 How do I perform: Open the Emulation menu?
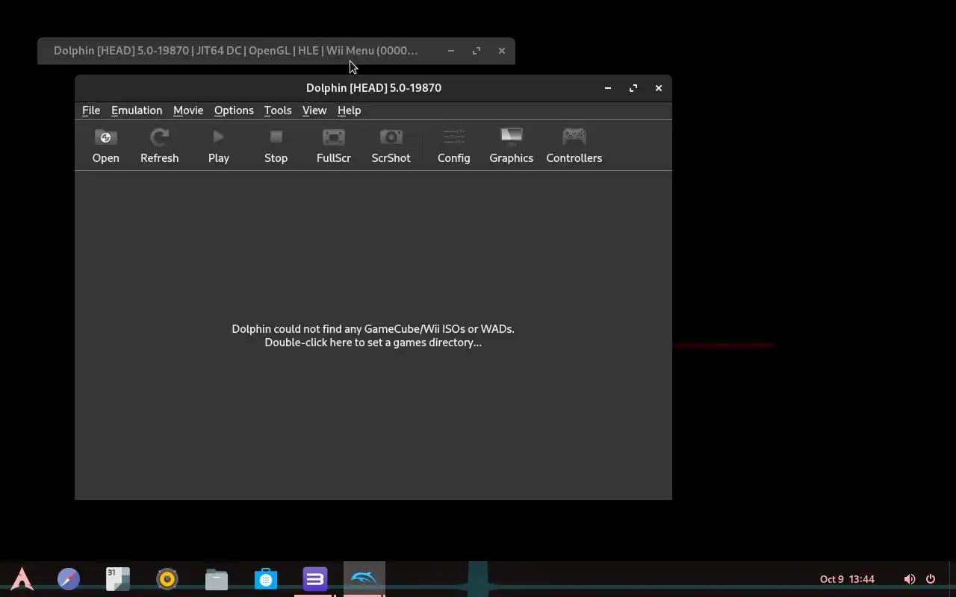[137, 110]
